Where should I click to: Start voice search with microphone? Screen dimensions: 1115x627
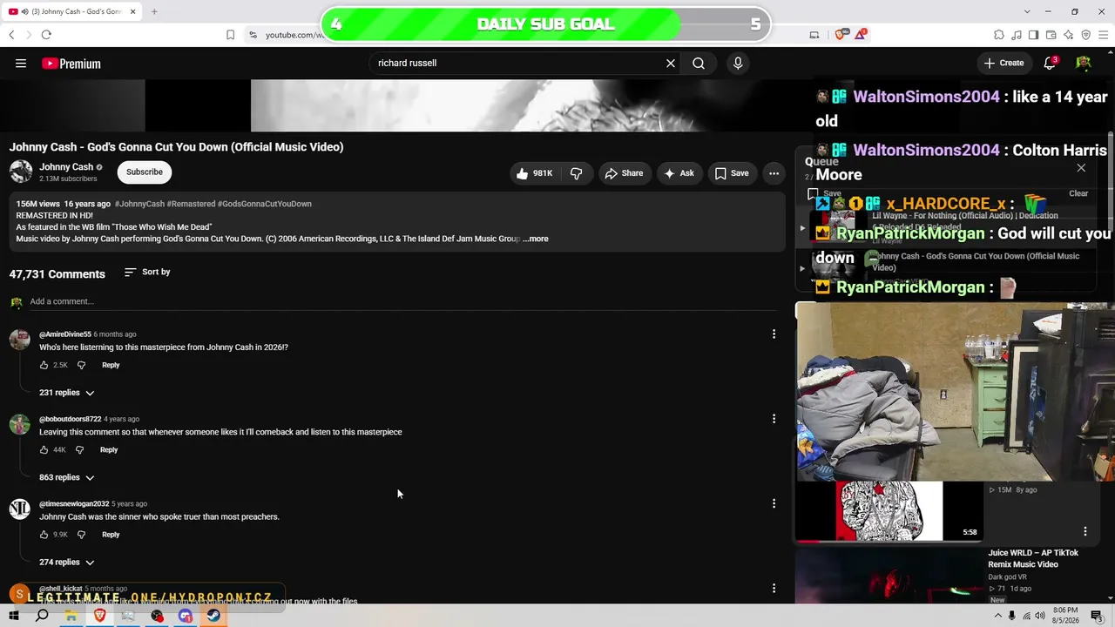[x=738, y=64]
